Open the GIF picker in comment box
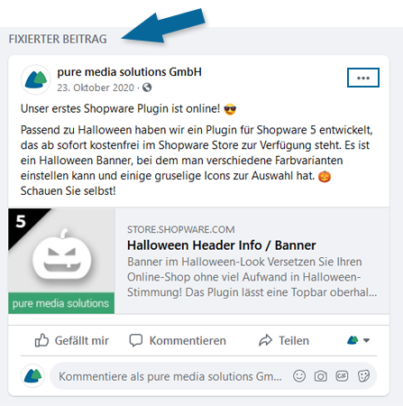Viewport: 403px width, 406px height. 342,376
